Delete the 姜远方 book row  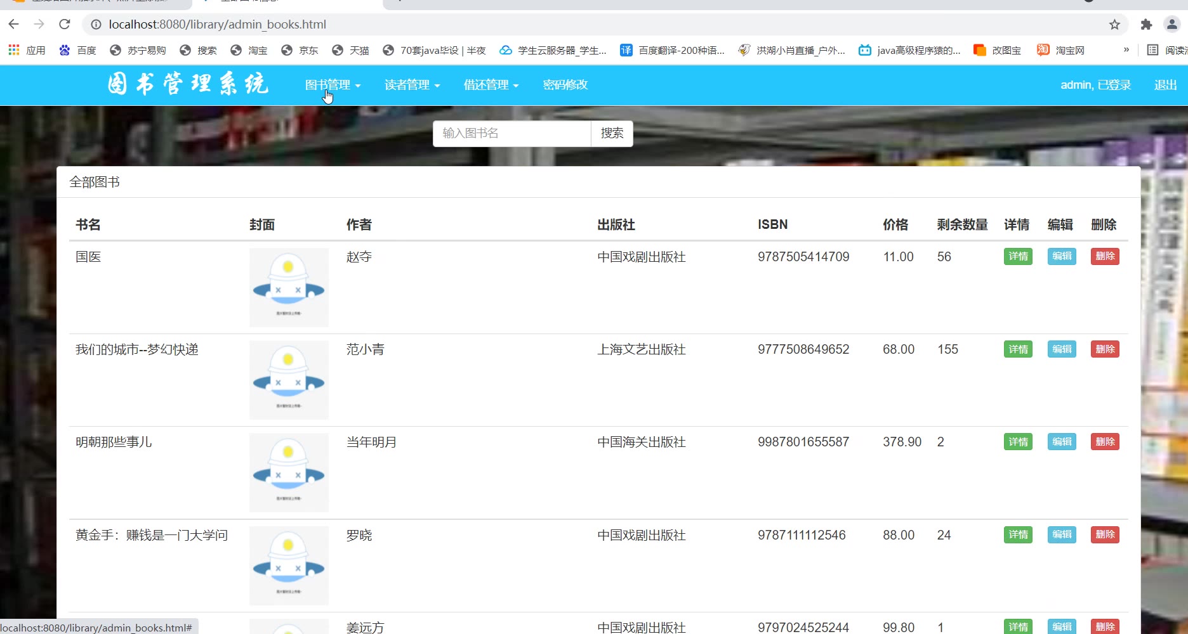point(1105,626)
